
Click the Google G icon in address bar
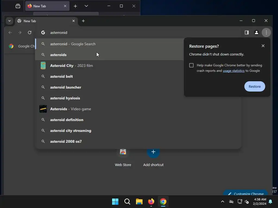(43, 32)
